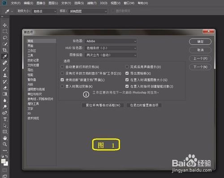Viewport: 224px width, 178px height.
Task: Select the Eyedropper tool in the toolbox
Action: 5,56
